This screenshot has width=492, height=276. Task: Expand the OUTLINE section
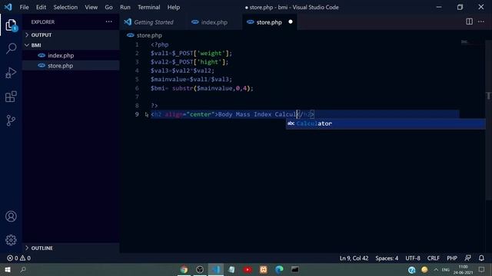[x=71, y=248]
